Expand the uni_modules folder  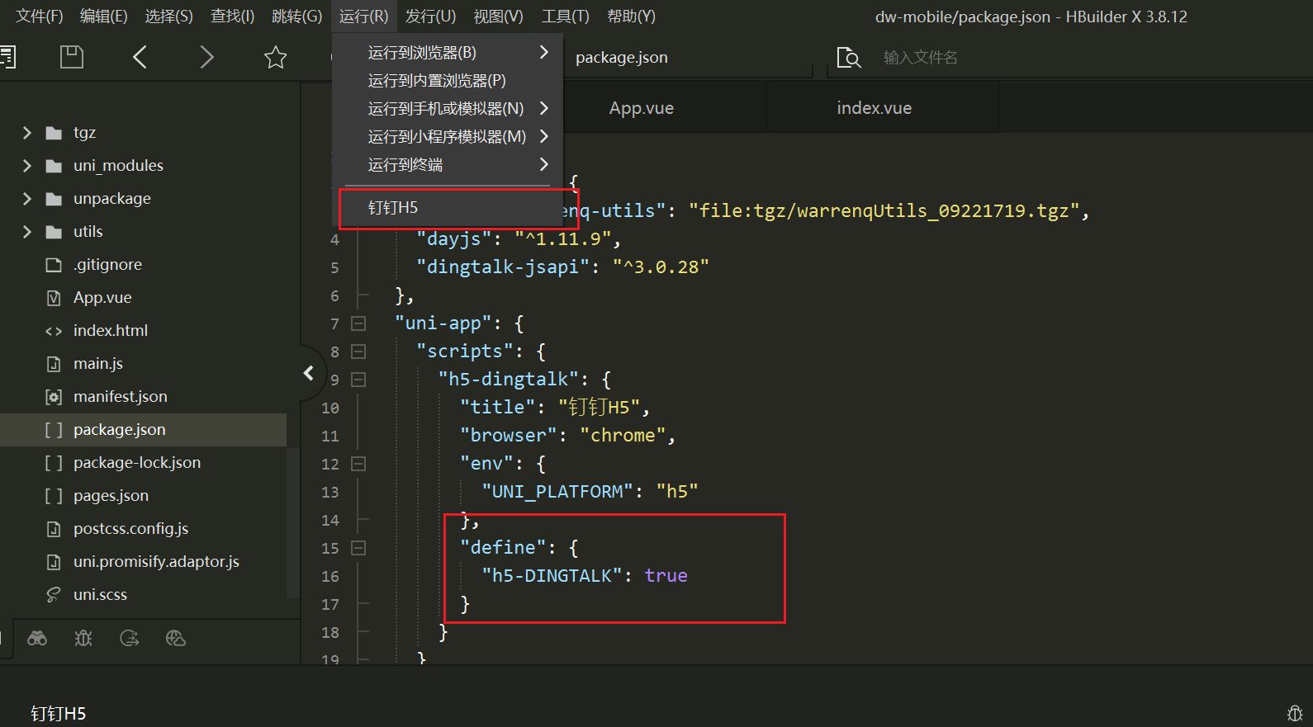[27, 166]
